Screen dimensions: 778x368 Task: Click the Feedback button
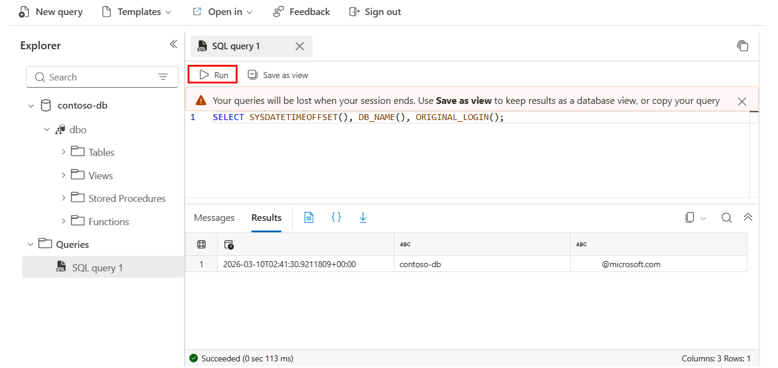point(302,12)
